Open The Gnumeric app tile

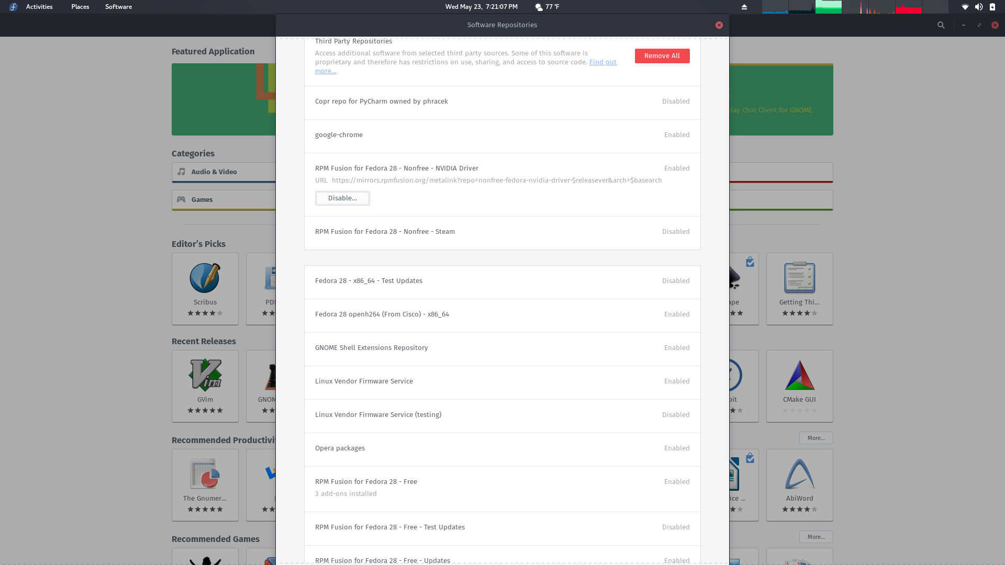pos(205,485)
